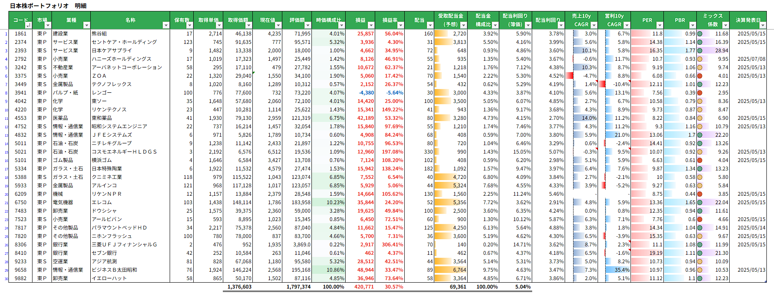This screenshot has width=774, height=297.
Task: Expand the ミックス係数 column filter
Action: click(x=725, y=25)
